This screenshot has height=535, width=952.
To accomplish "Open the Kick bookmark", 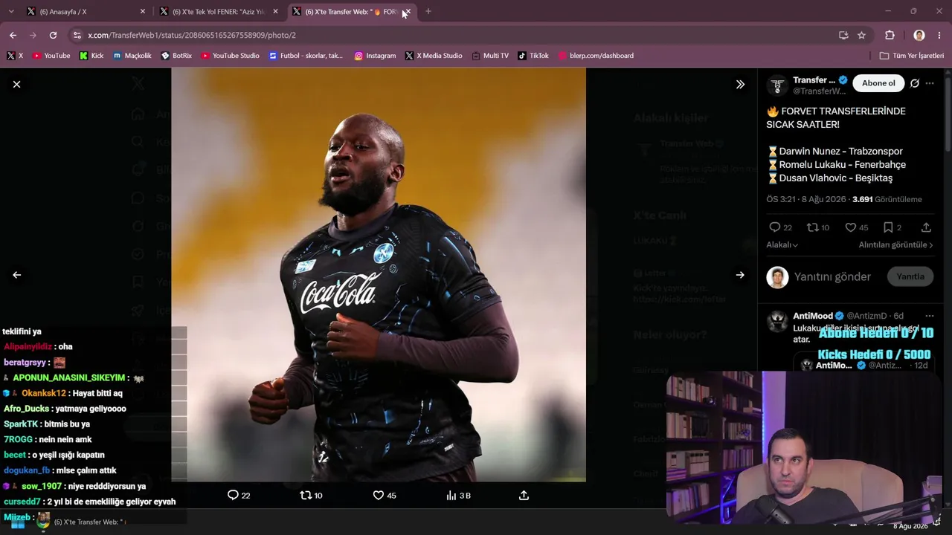I will [x=91, y=56].
